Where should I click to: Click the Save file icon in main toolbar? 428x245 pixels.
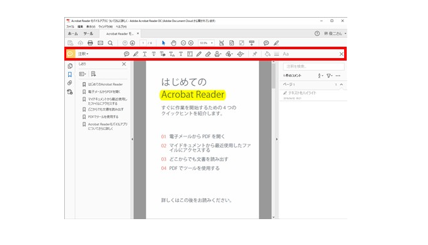(x=70, y=43)
